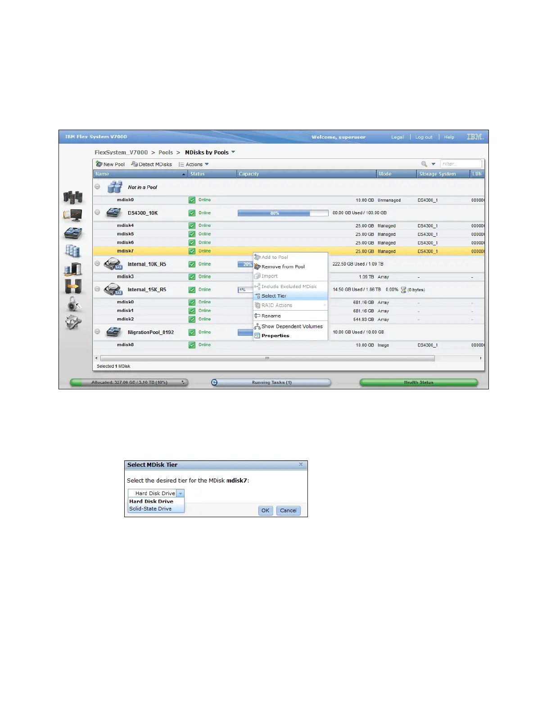551x713 pixels.
Task: Click the DS4300_10K pool icon
Action: (x=113, y=213)
